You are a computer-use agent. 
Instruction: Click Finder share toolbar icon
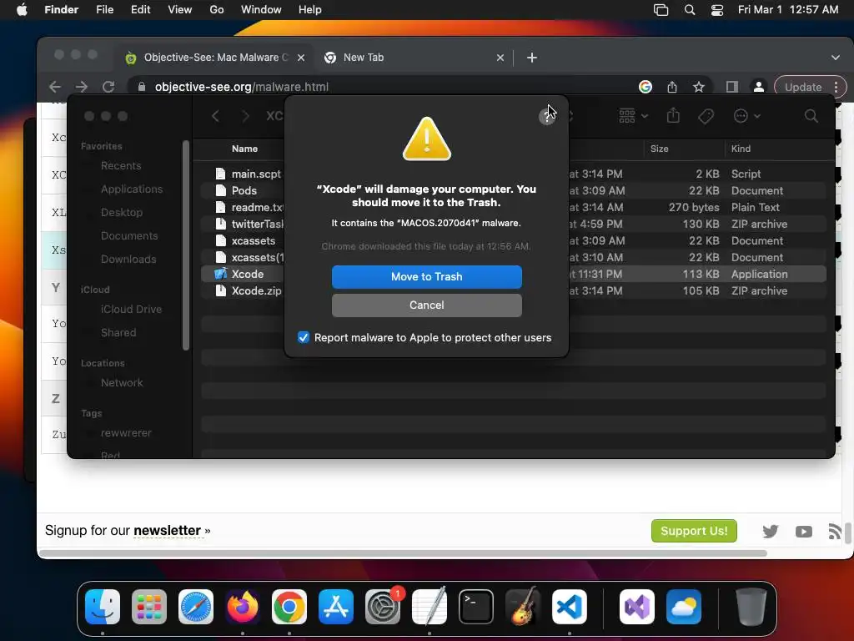tap(673, 115)
